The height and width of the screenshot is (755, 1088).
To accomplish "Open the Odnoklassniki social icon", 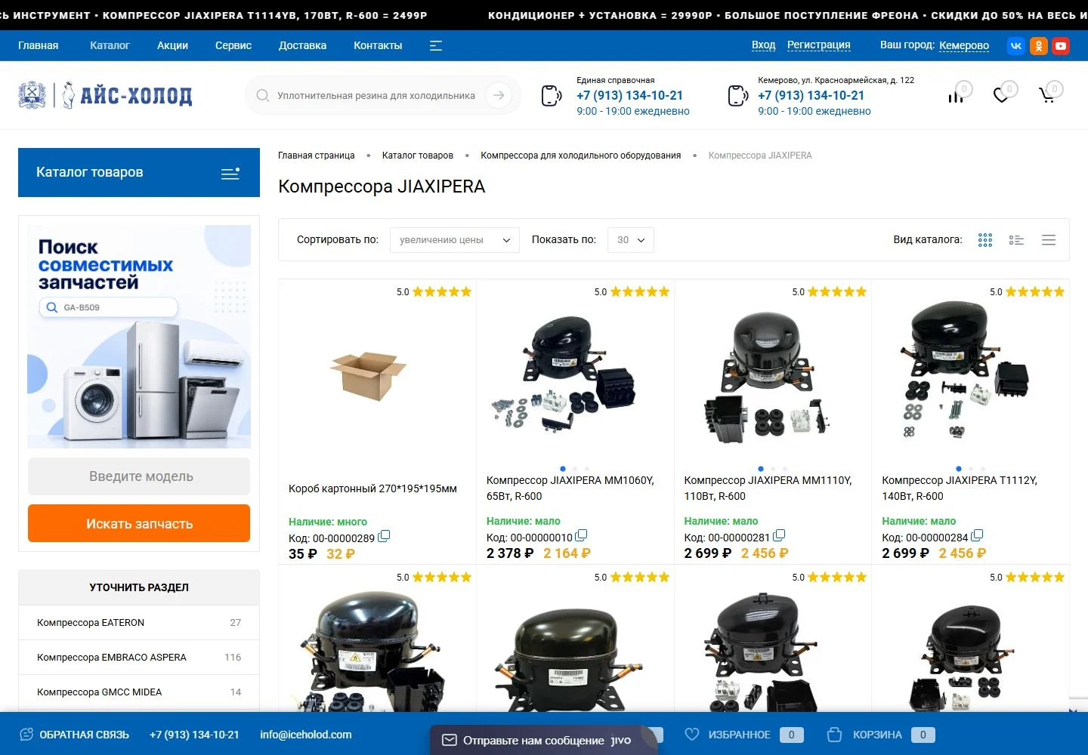I will click(1039, 46).
